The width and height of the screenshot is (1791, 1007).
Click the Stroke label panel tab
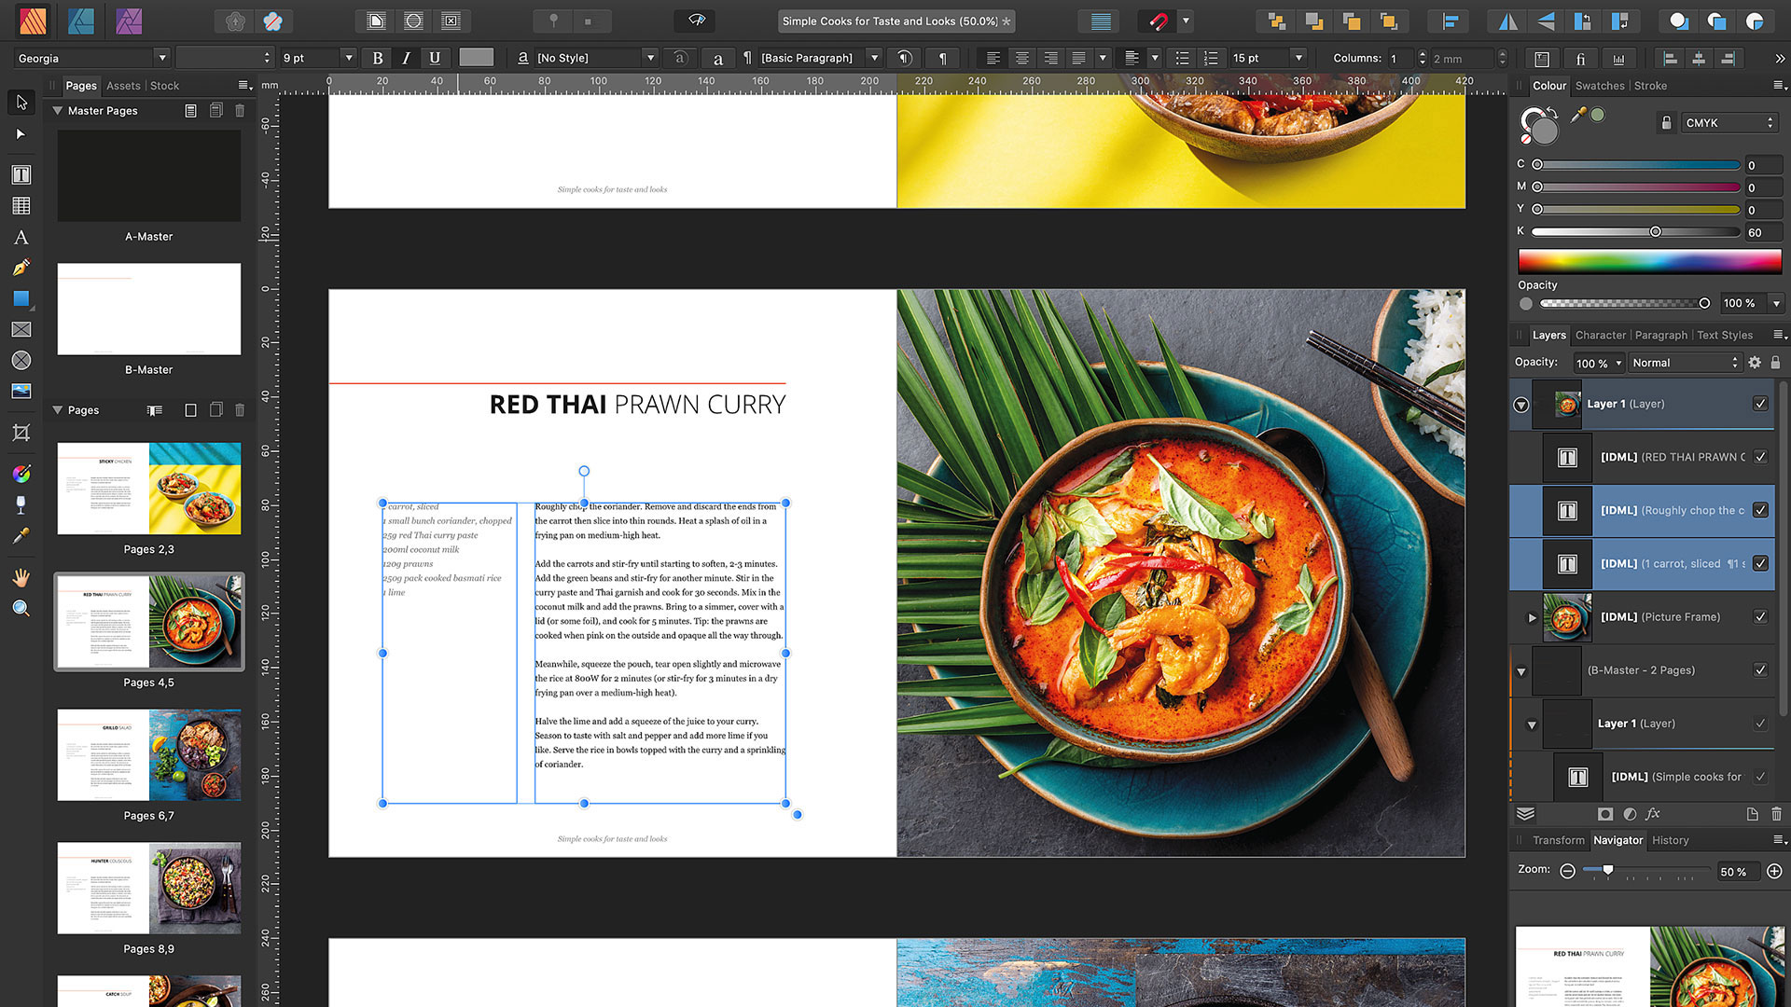1651,85
